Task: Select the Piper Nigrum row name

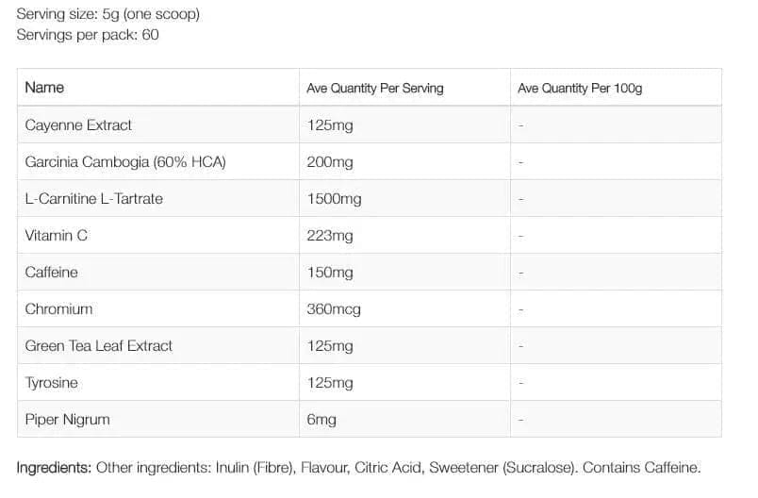Action: 67,420
